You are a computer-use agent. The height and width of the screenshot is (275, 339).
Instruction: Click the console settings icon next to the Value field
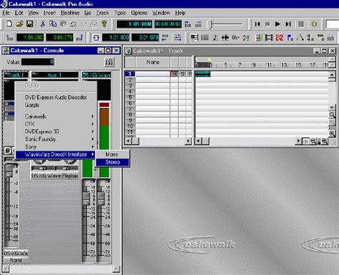coord(109,62)
